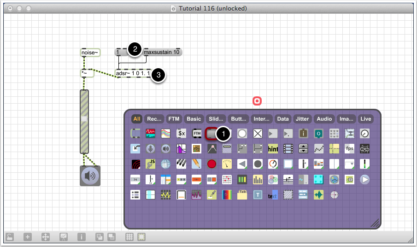Pick the microphone (adc) object icon

click(x=151, y=149)
